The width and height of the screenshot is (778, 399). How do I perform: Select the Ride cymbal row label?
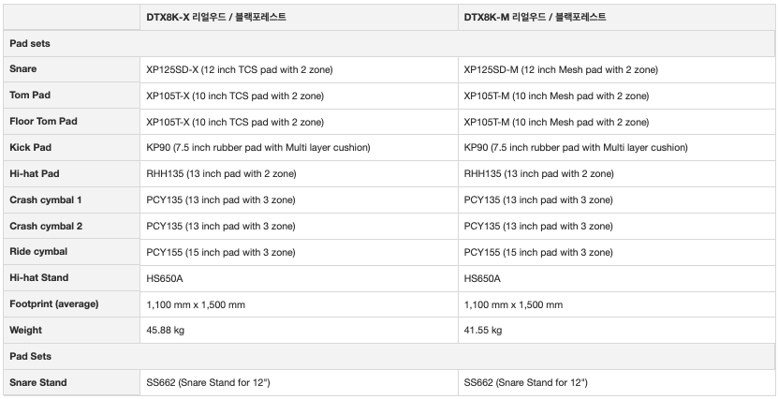pyautogui.click(x=38, y=252)
